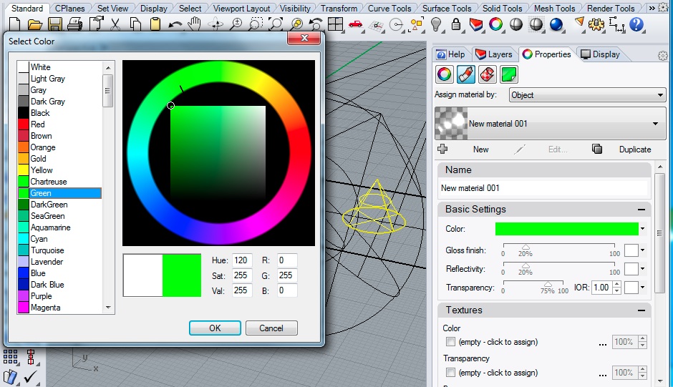Lock objects with the padlock icon
This screenshot has height=387, width=673.
coord(456,24)
